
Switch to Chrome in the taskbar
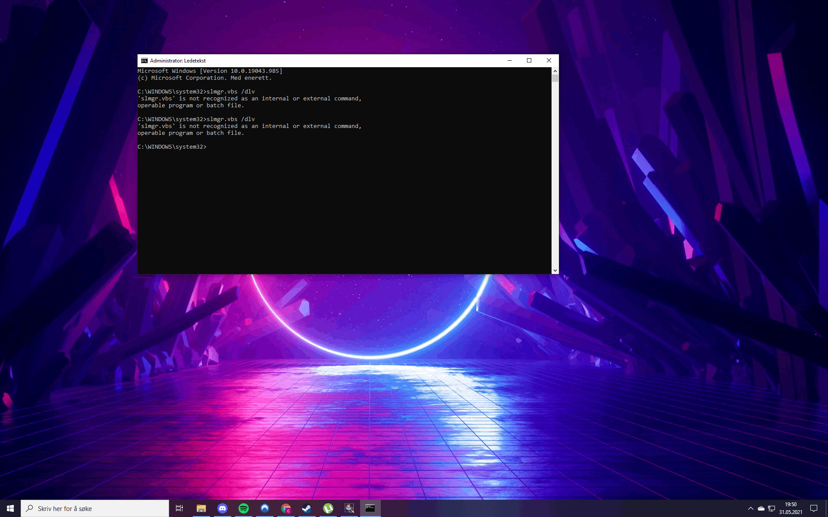click(285, 508)
